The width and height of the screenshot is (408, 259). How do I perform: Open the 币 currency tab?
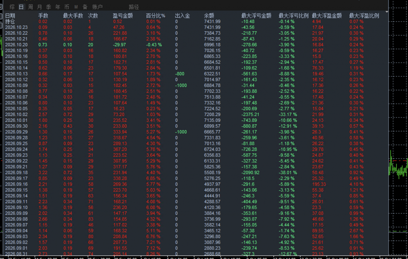tap(67, 7)
